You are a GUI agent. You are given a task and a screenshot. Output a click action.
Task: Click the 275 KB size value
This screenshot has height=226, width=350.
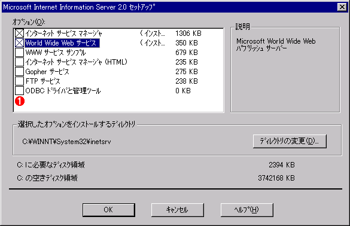(187, 72)
